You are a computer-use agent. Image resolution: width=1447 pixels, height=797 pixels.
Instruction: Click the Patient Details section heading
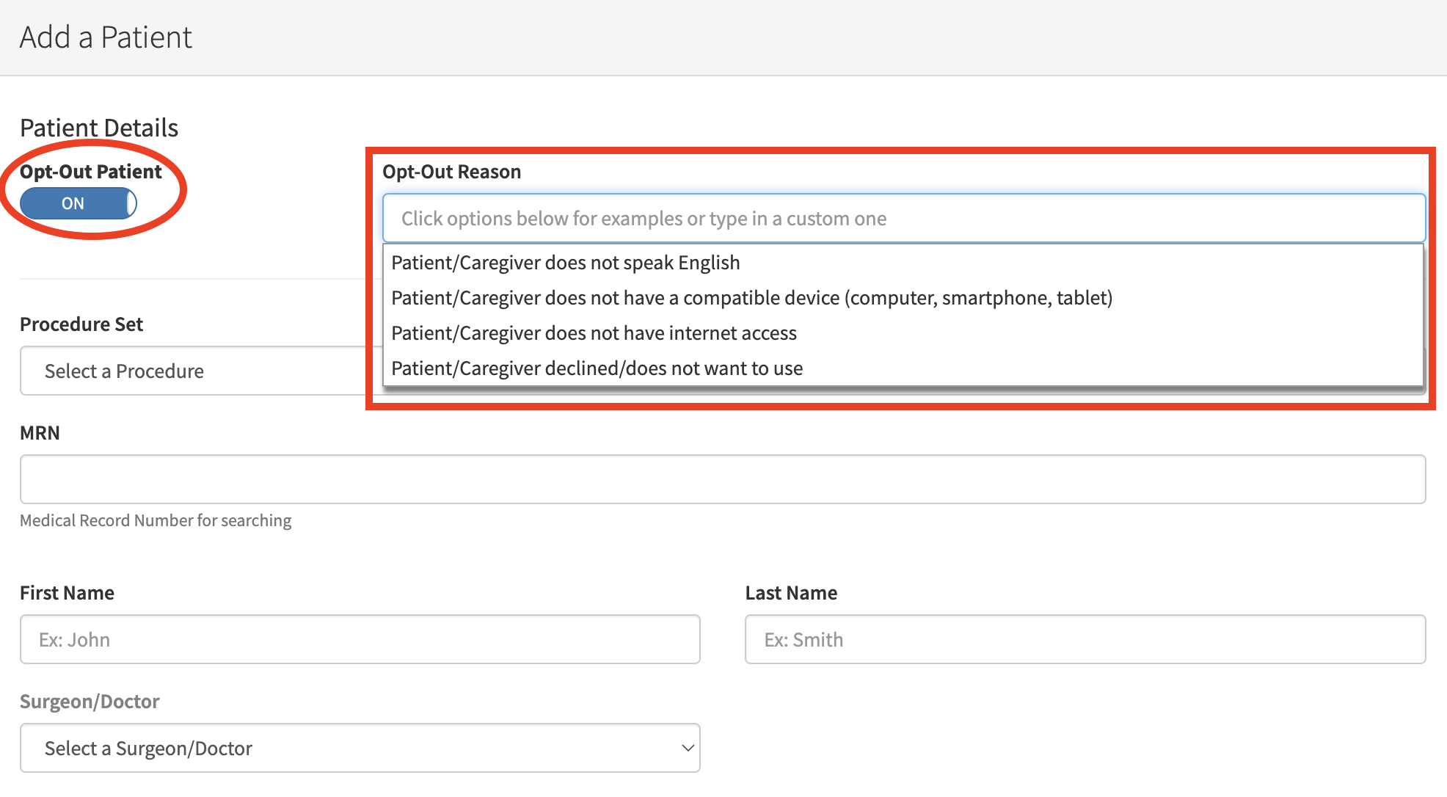click(99, 128)
